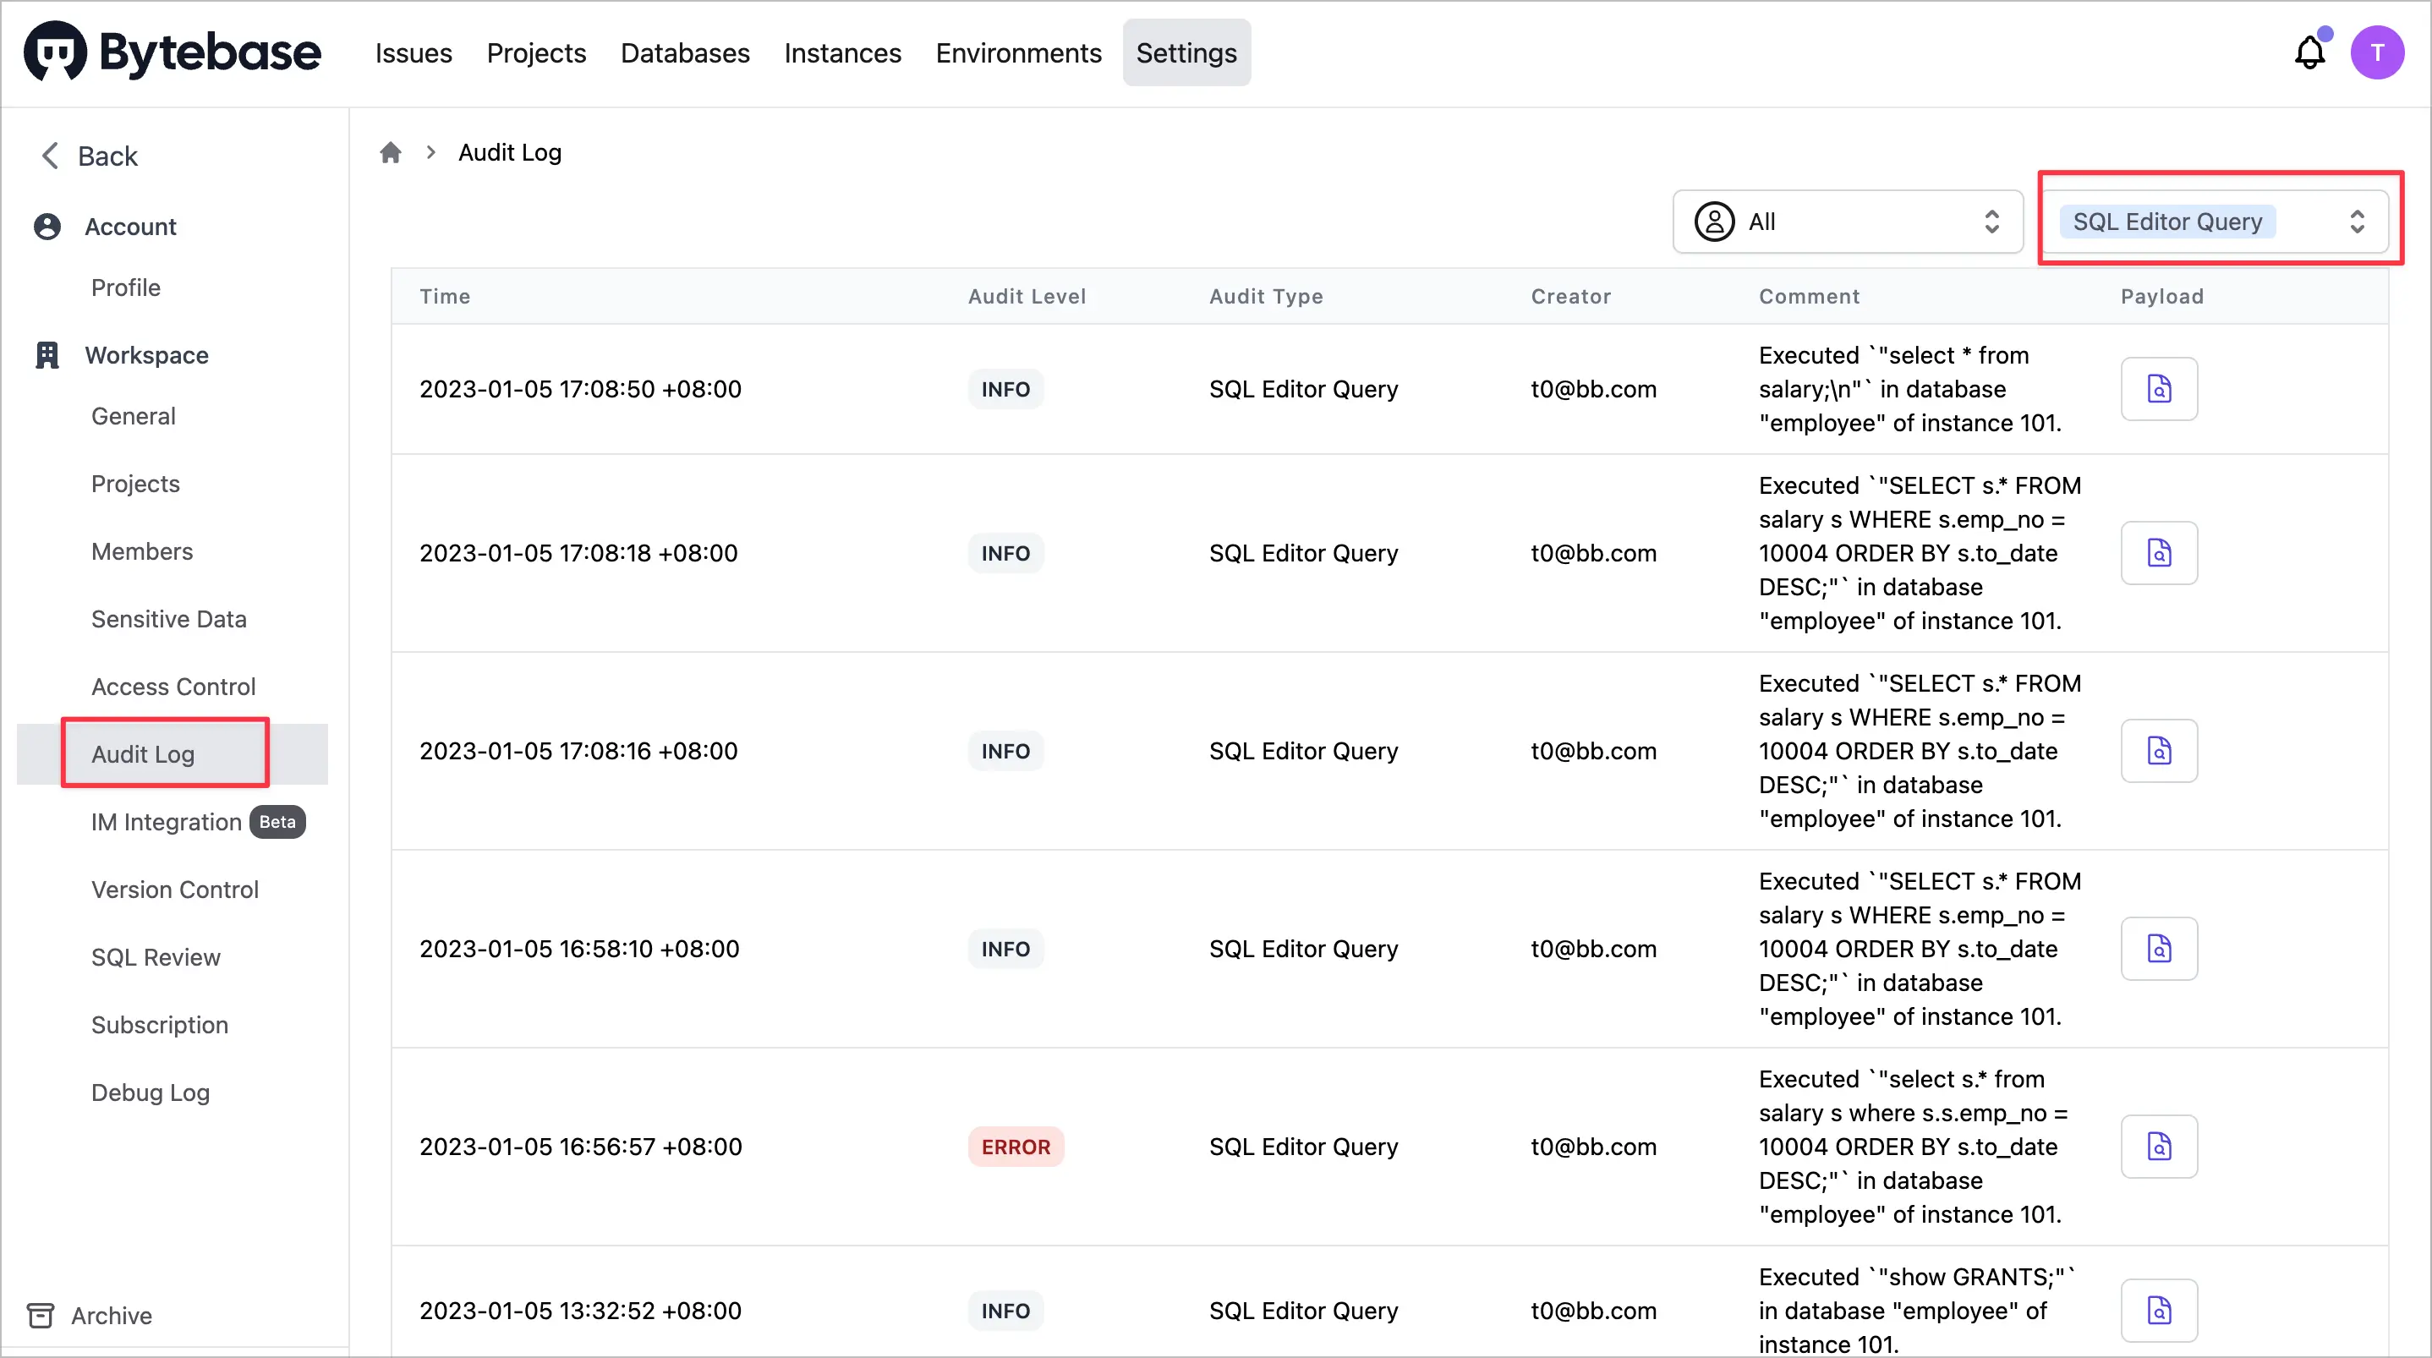Open the payload for the show GRANTS entry
The height and width of the screenshot is (1358, 2432).
(2160, 1310)
